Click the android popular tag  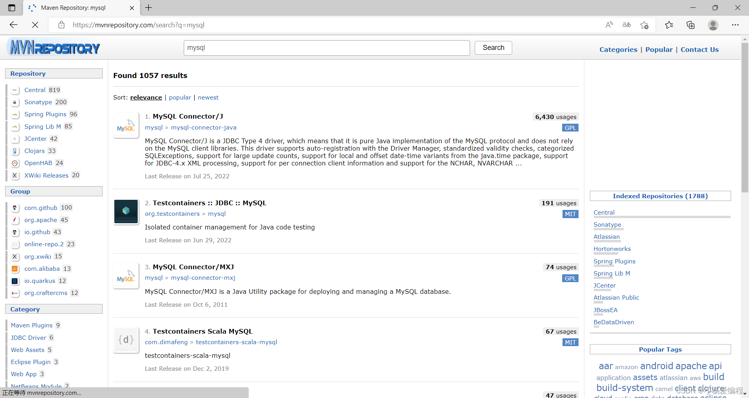[657, 366]
